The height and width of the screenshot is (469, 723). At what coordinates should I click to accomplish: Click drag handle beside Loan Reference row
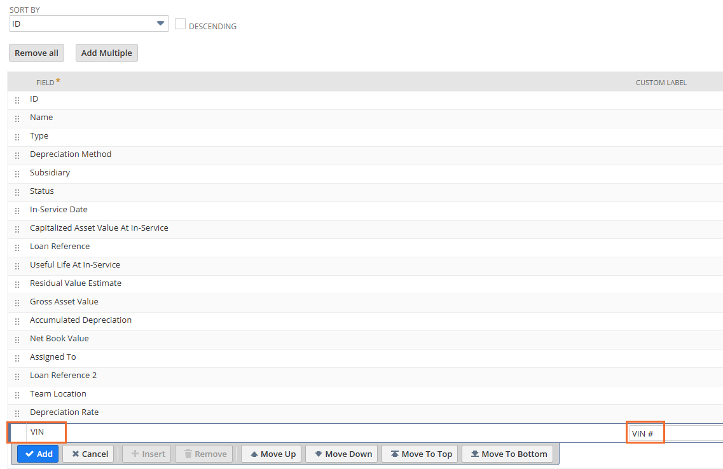[x=17, y=248]
